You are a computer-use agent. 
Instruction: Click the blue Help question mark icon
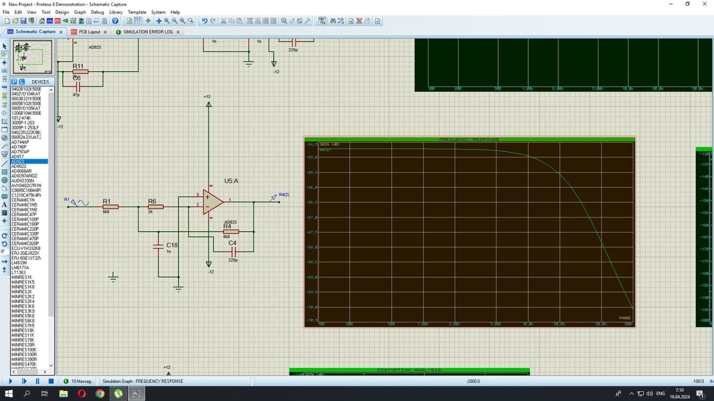point(115,21)
